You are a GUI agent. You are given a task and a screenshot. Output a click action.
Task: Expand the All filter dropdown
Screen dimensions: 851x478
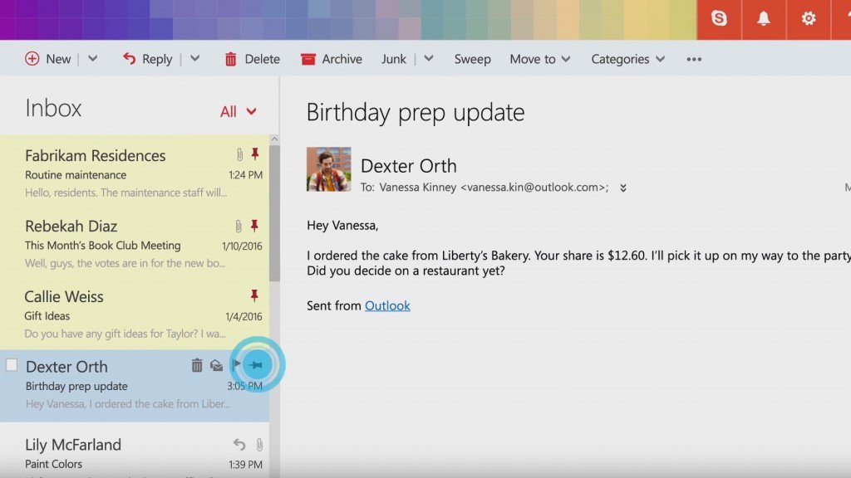tap(238, 111)
